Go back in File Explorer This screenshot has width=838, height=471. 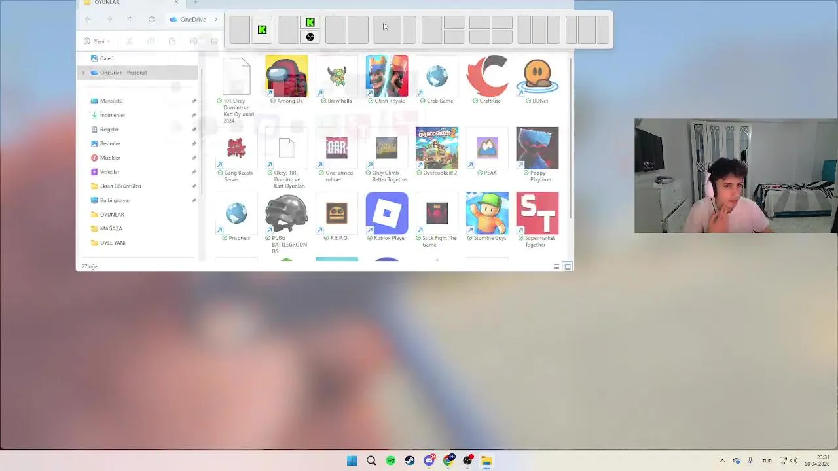pyautogui.click(x=88, y=19)
